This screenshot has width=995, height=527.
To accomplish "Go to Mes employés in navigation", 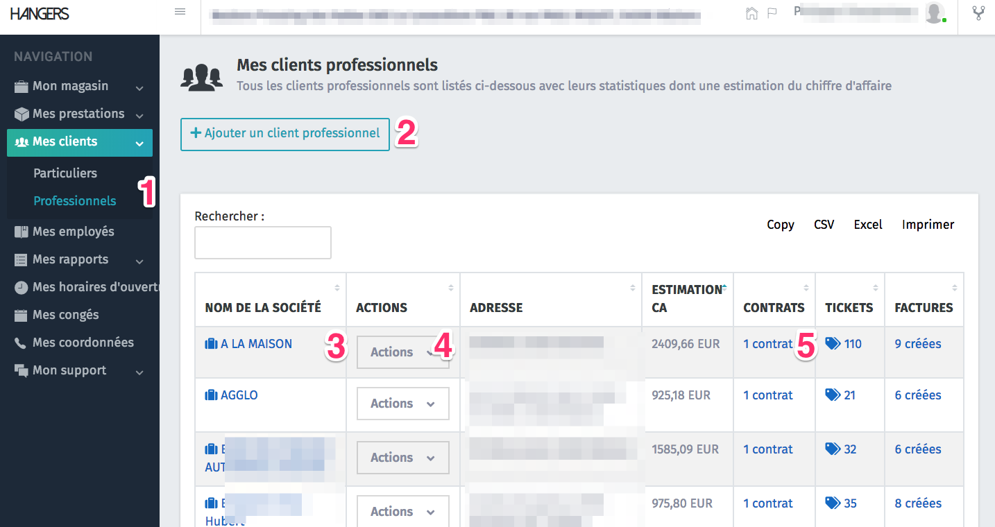I will click(x=74, y=232).
